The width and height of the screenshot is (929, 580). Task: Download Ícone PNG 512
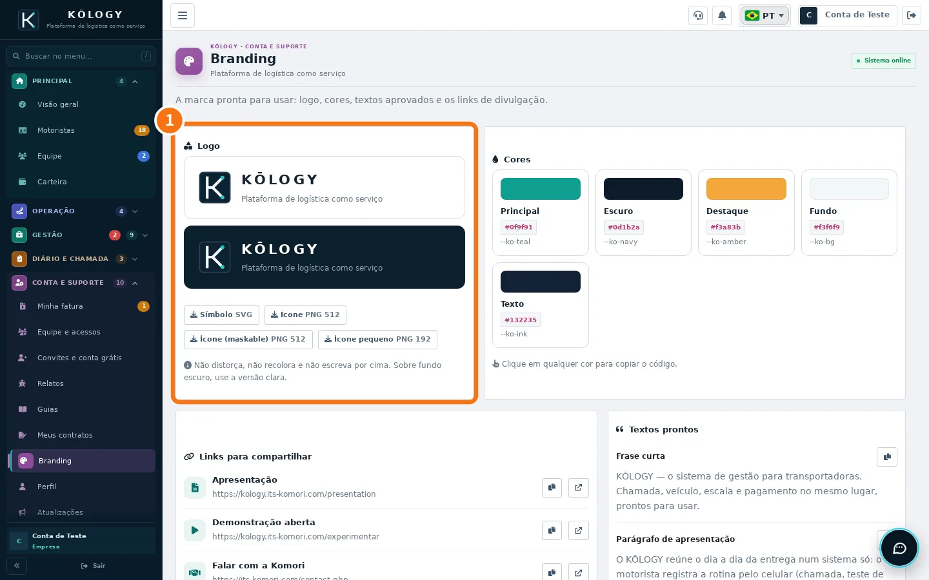[x=305, y=315]
